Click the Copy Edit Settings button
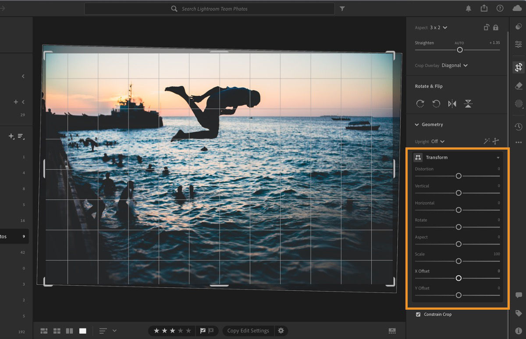The width and height of the screenshot is (526, 339). [248, 331]
